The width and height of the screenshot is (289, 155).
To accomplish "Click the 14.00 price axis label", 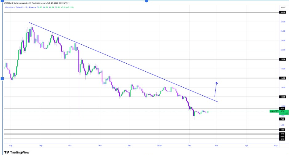I will click(x=283, y=88).
